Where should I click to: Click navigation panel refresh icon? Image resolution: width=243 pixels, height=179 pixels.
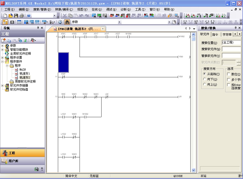point(25,40)
